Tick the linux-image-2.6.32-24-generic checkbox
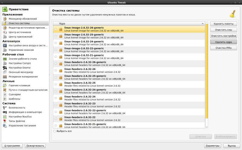The height and width of the screenshot is (150, 242). click(56, 43)
